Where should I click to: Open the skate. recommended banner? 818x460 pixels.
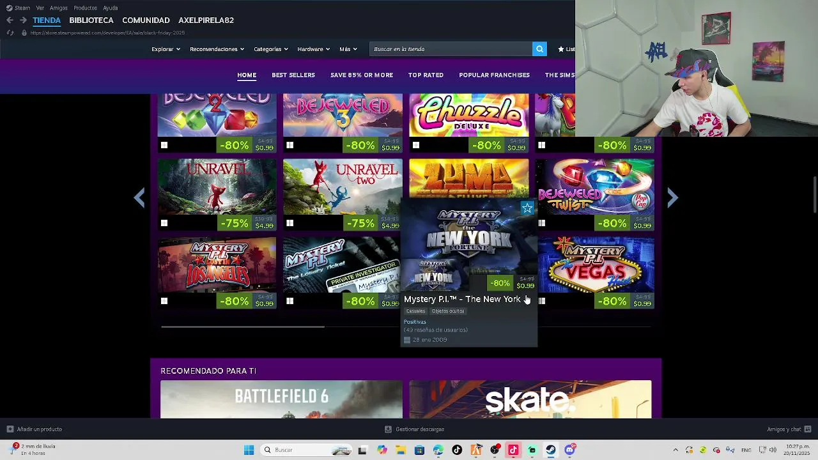[530, 399]
